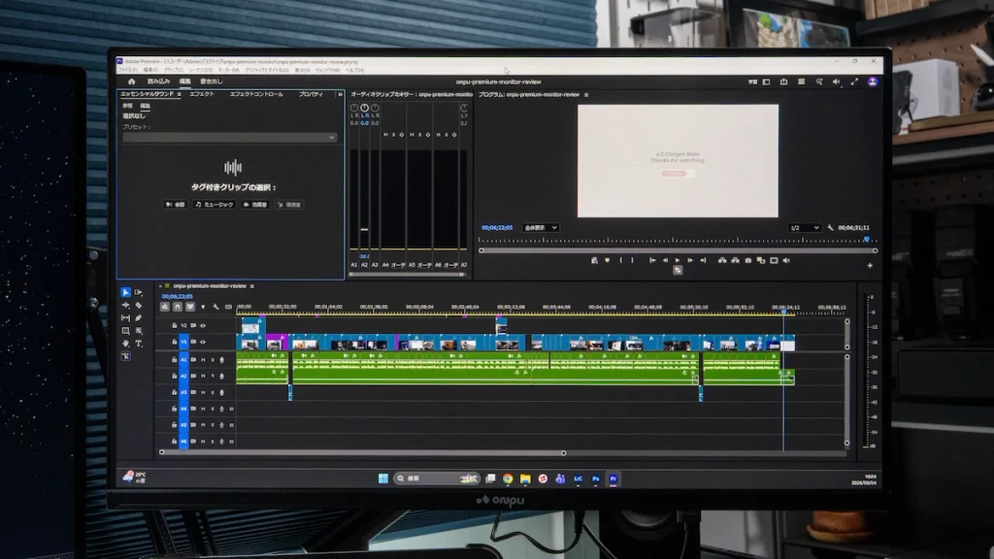
Task: Open Program monitor settings wrench
Action: 830,227
